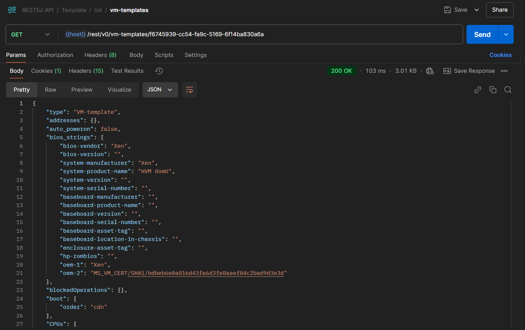Click the HTTP request type icon
Screen dimensions: 525x330
coord(12,10)
